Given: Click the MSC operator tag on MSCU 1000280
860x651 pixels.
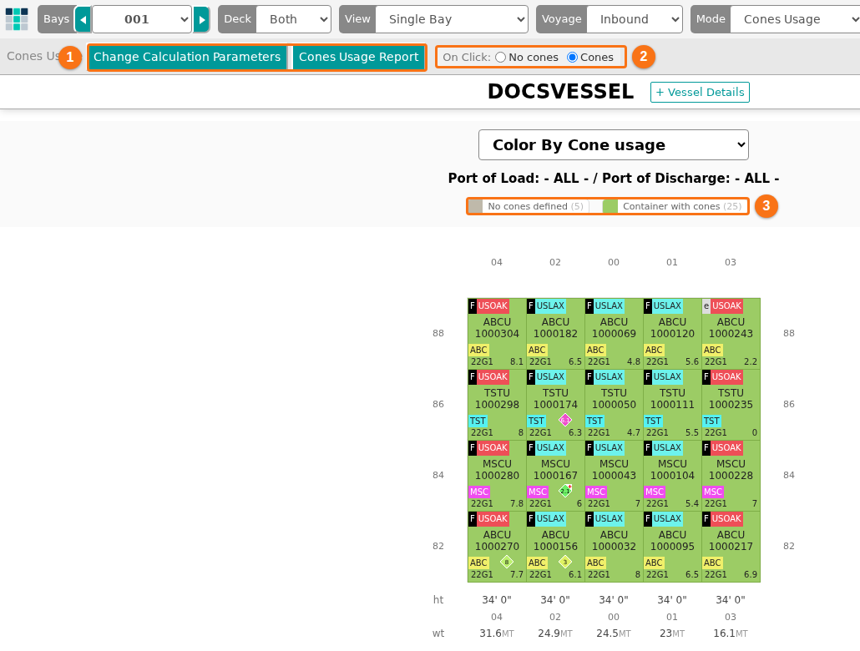Looking at the screenshot, I should click(478, 492).
